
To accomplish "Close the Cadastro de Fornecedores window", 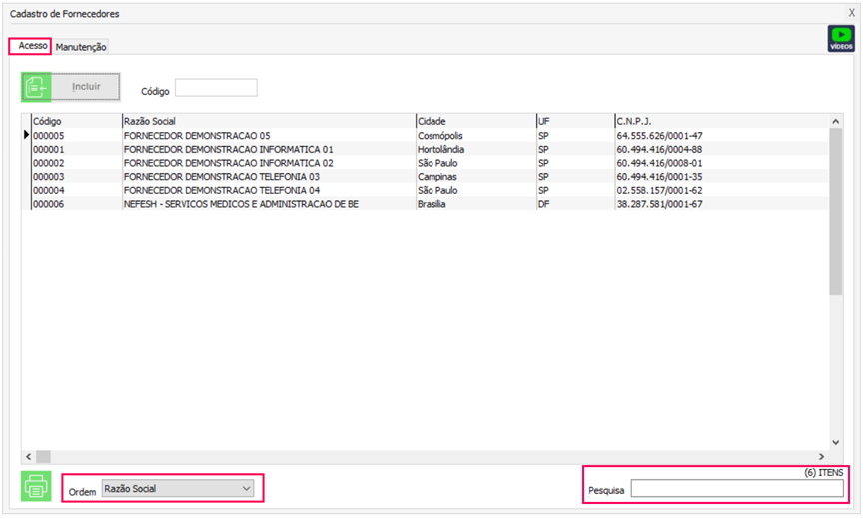I will 851,13.
